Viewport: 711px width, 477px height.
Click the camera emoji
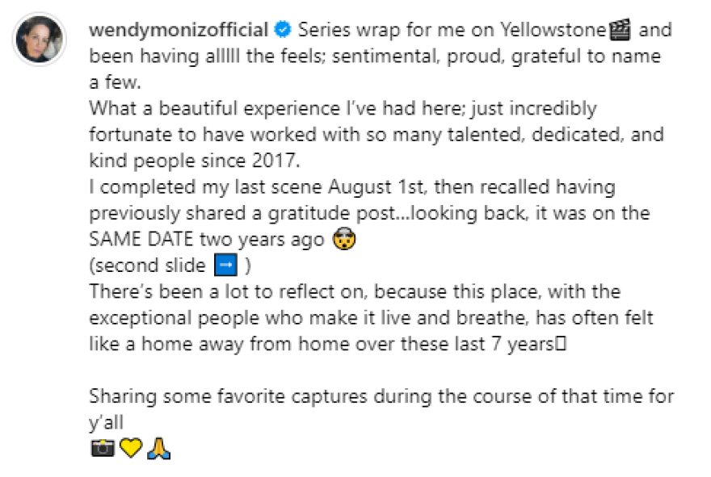click(x=103, y=448)
